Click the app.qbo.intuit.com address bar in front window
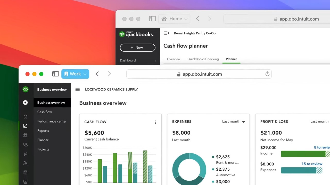This screenshot has width=330, height=185. point(199,74)
